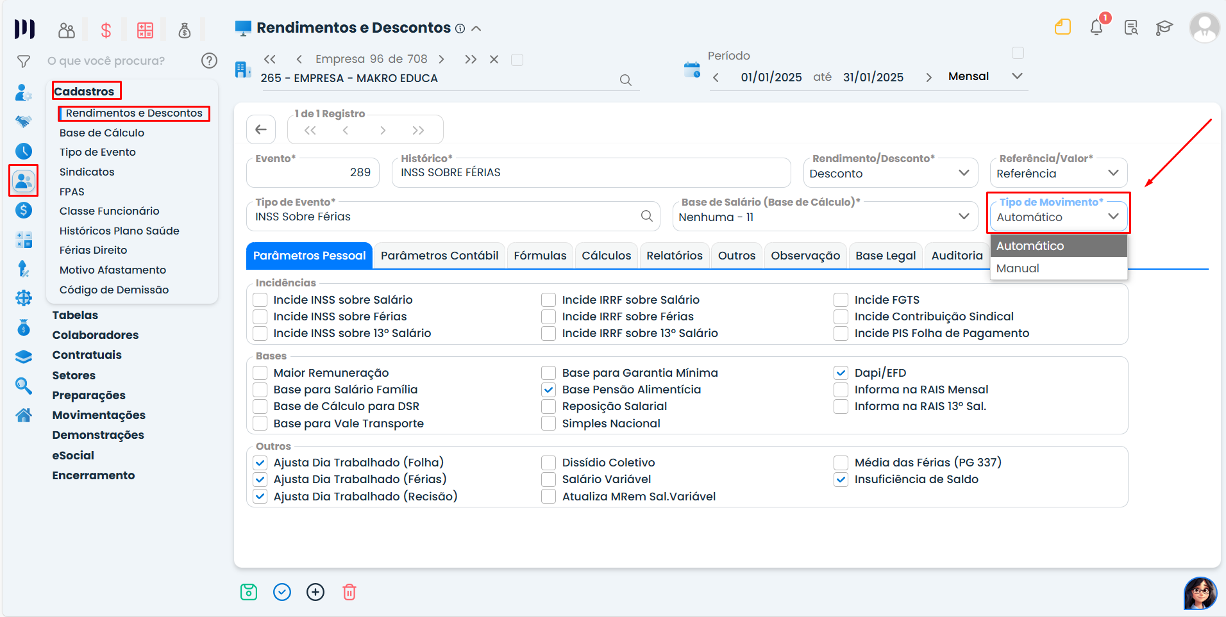Click the red trash delete icon
1226x617 pixels.
[349, 592]
